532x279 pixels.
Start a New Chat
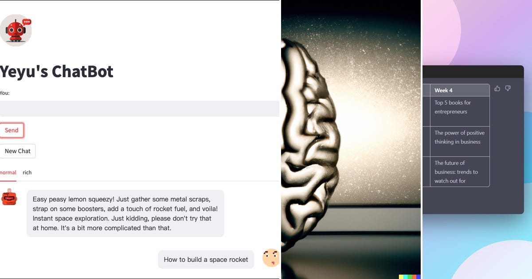17,151
